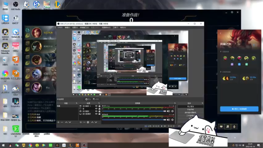
Task: Open Mic/Aux audio settings gear
Action: coord(172,111)
